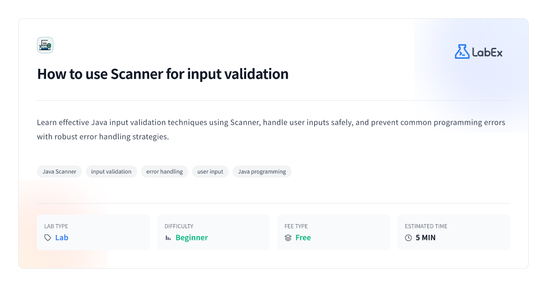Open the title 'How to use Scanner for input validation'
The image size is (547, 287).
click(x=163, y=74)
